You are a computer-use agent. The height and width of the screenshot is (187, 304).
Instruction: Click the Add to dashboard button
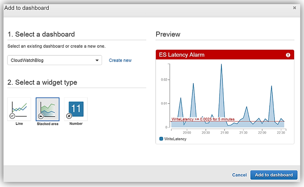[274, 175]
